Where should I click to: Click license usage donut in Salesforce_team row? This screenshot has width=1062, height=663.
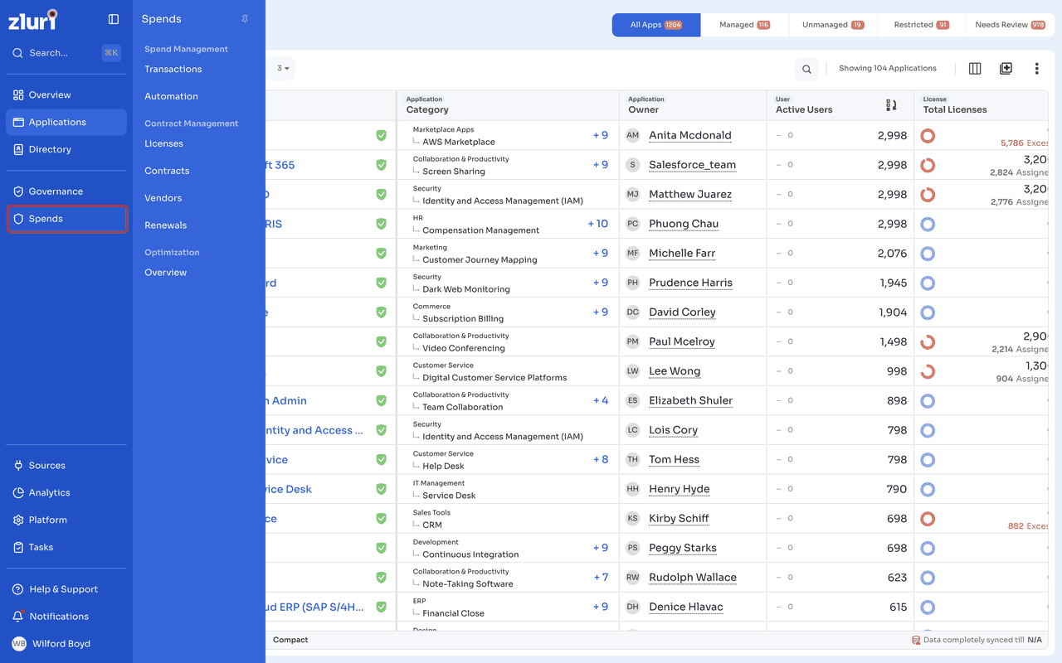[x=928, y=165]
